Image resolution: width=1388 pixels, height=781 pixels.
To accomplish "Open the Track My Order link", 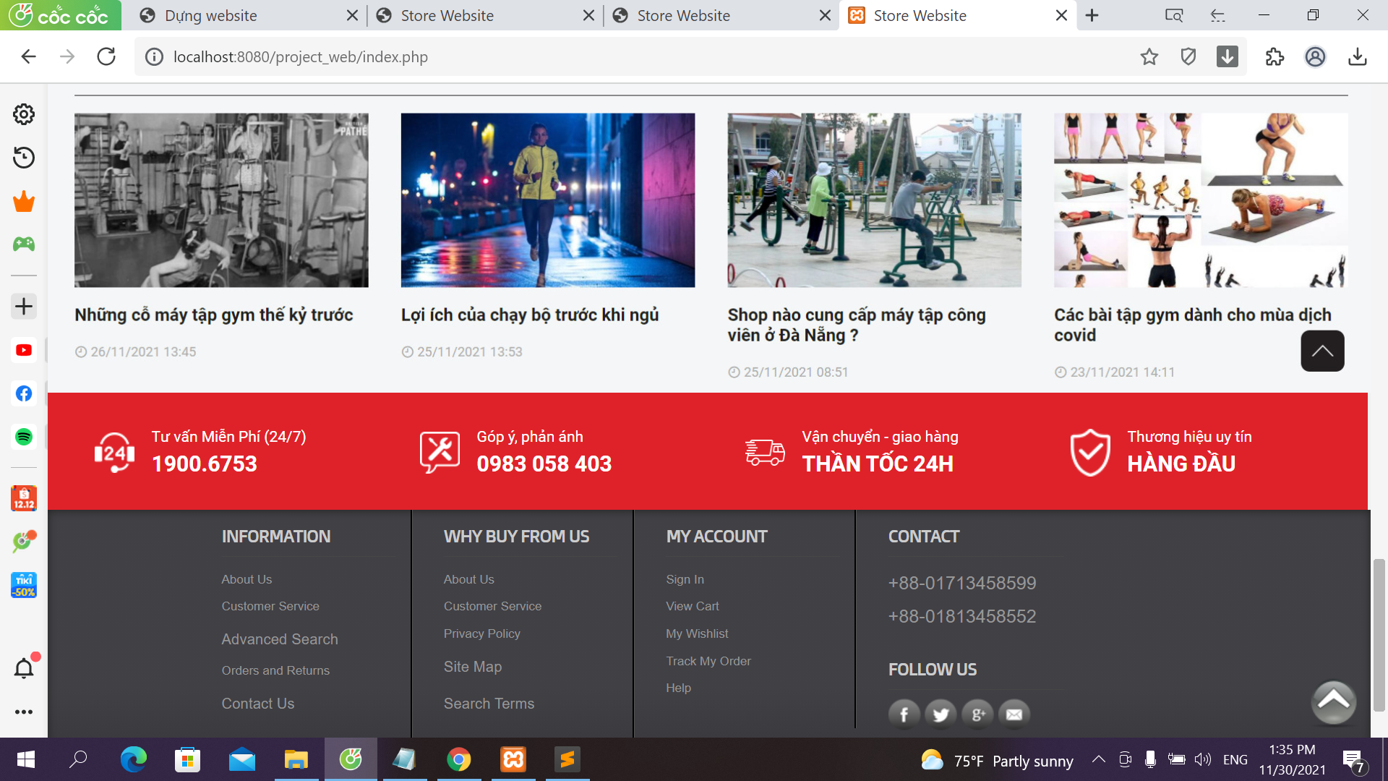I will point(708,661).
